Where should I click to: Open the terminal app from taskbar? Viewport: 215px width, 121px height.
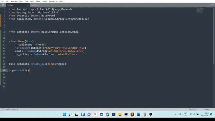tap(126, 114)
